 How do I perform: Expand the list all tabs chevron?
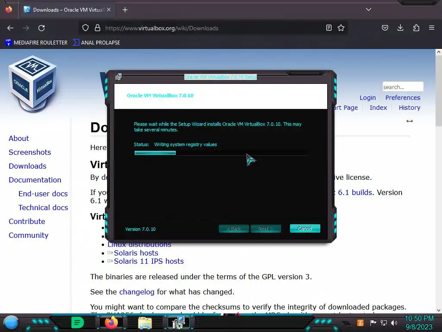coord(369,10)
